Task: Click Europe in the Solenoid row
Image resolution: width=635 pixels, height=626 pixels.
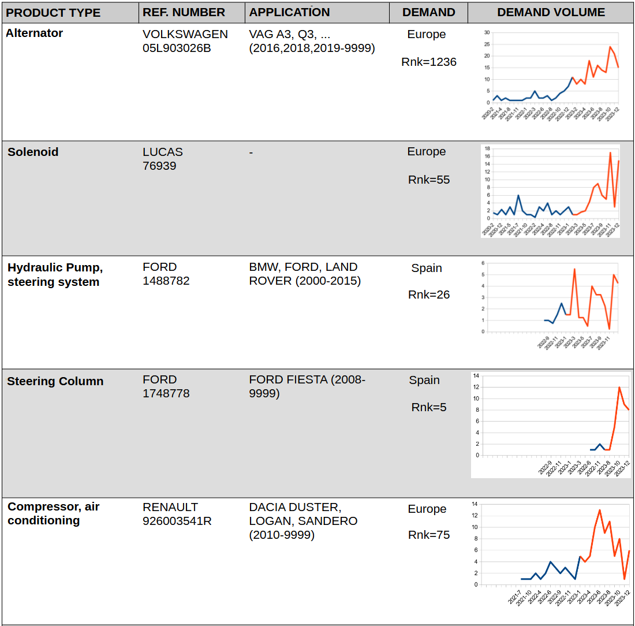Action: [427, 151]
